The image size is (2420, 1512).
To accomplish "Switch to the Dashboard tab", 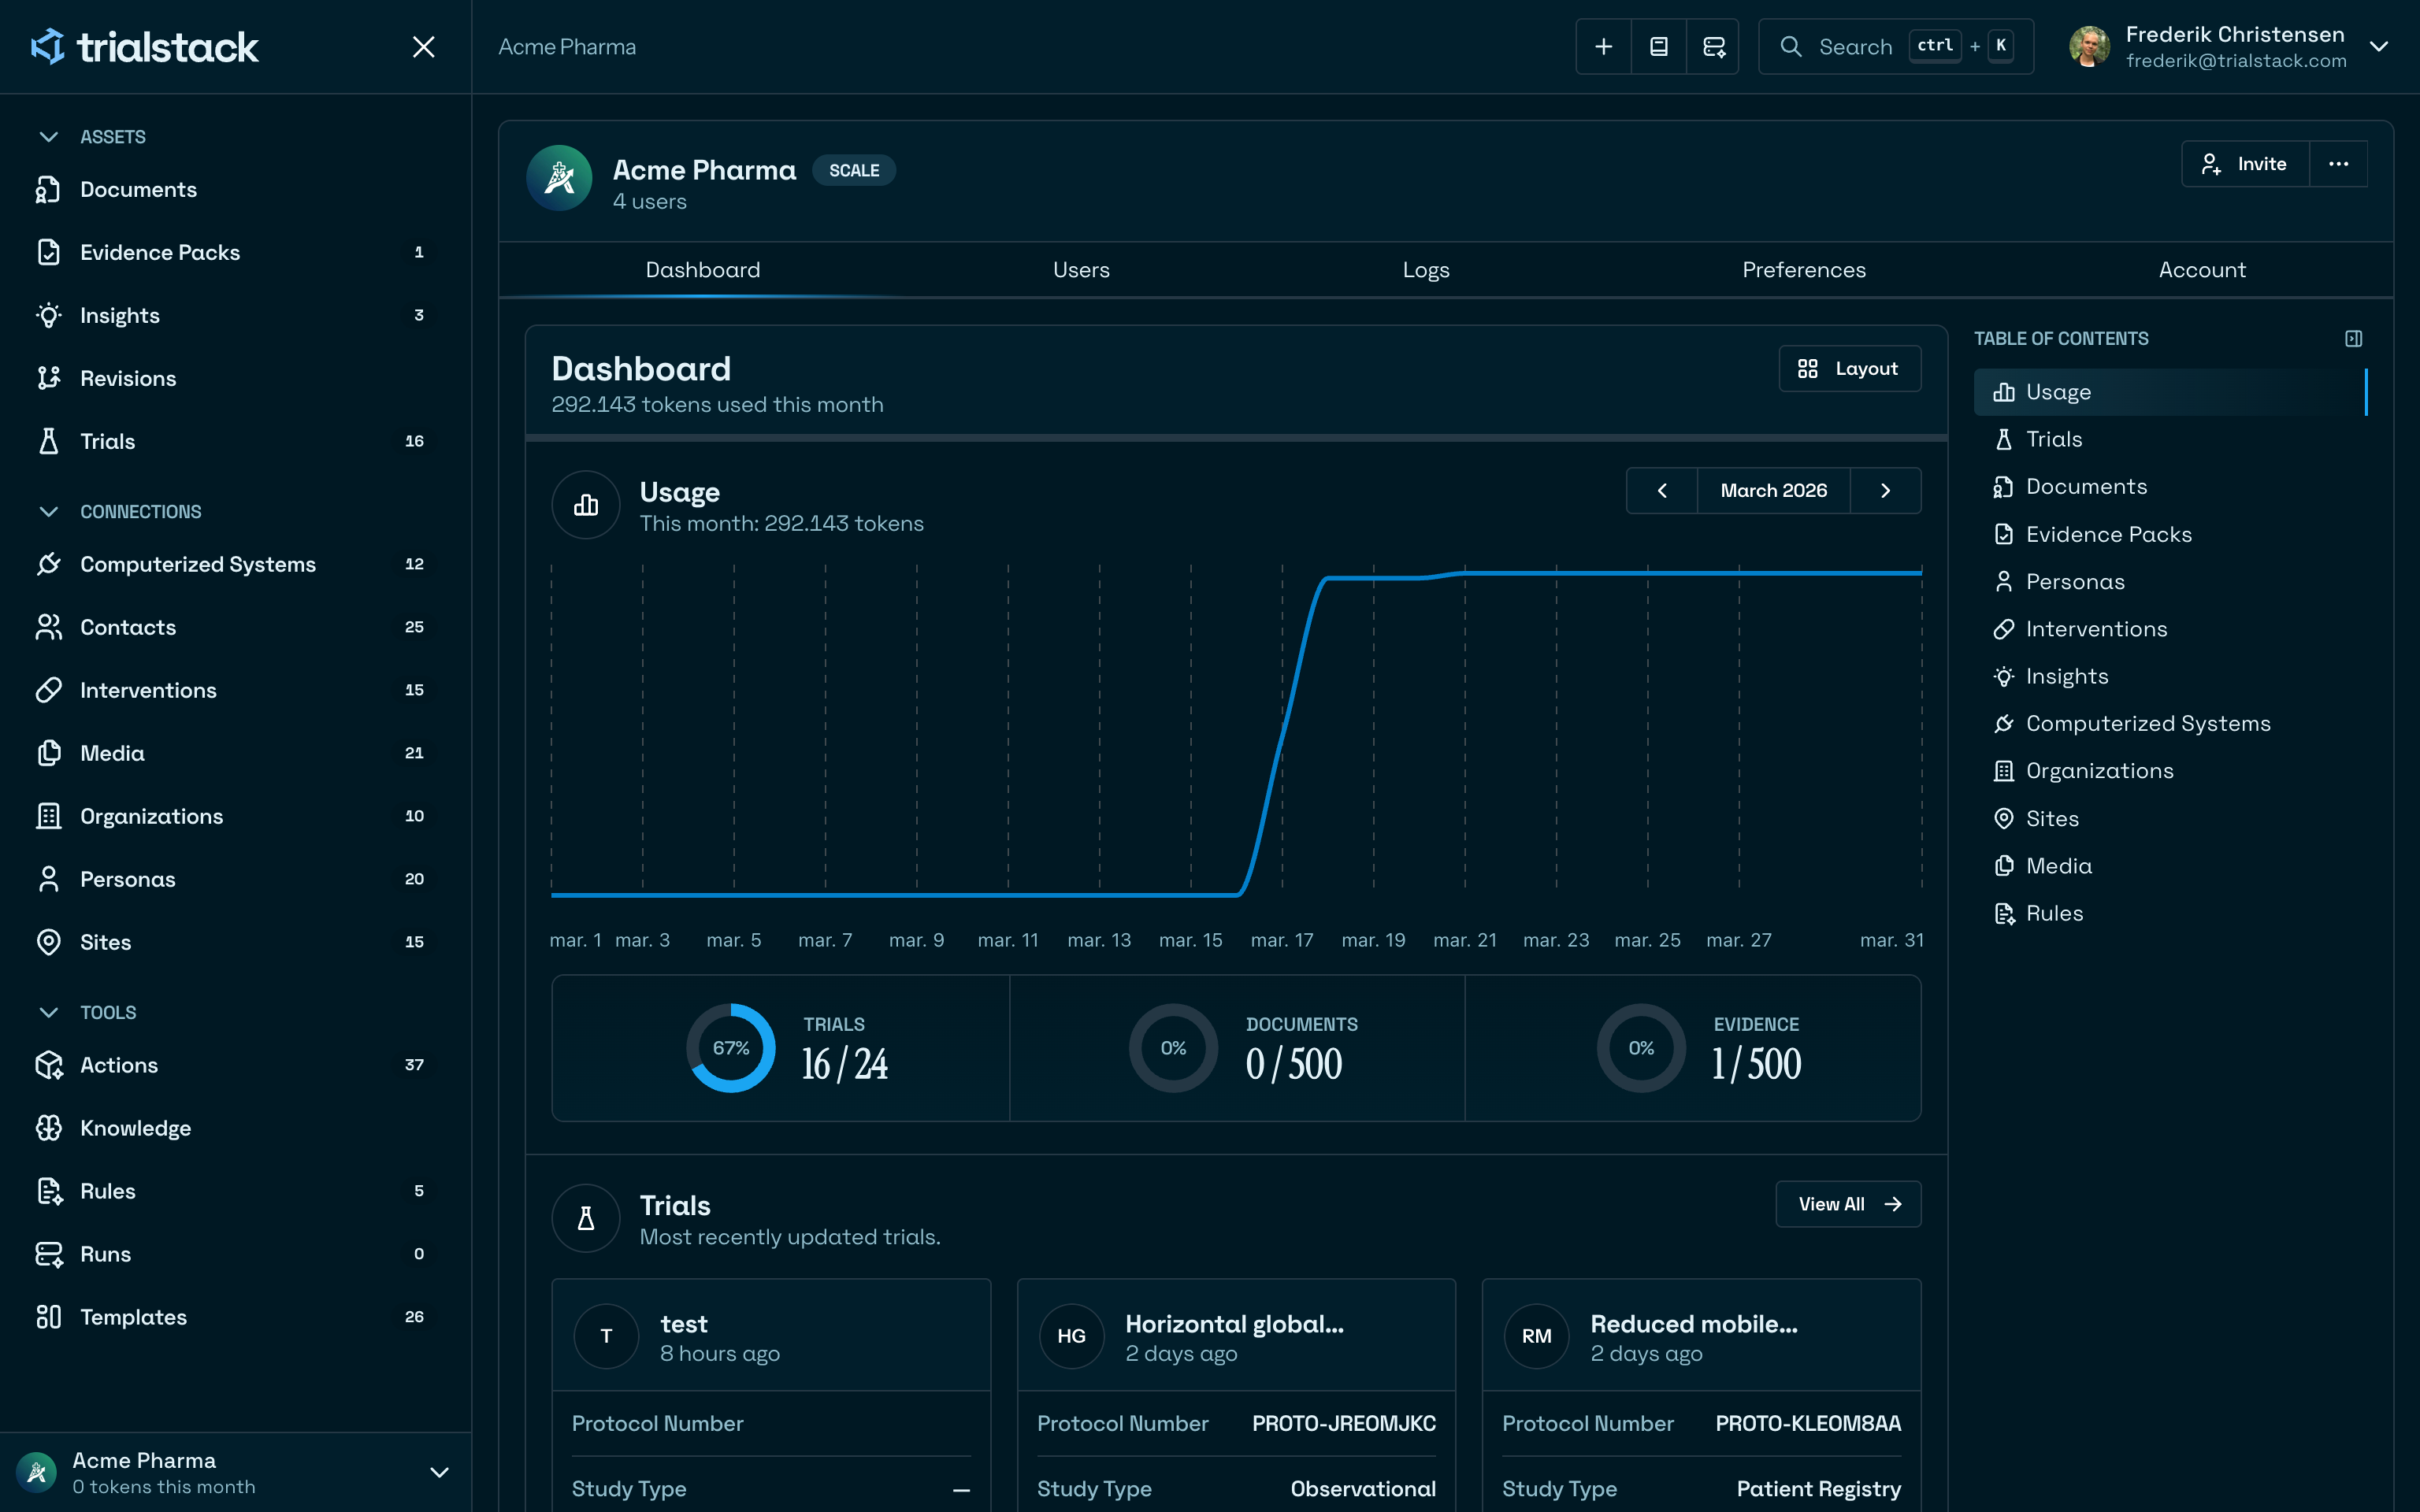I will [x=703, y=270].
